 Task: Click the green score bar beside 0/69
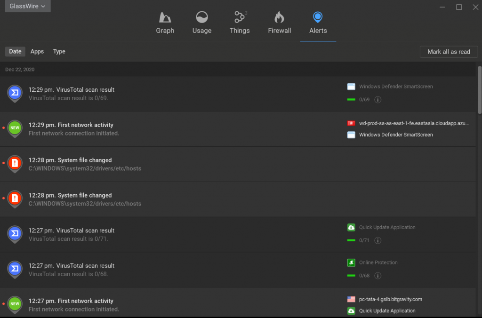pos(351,100)
